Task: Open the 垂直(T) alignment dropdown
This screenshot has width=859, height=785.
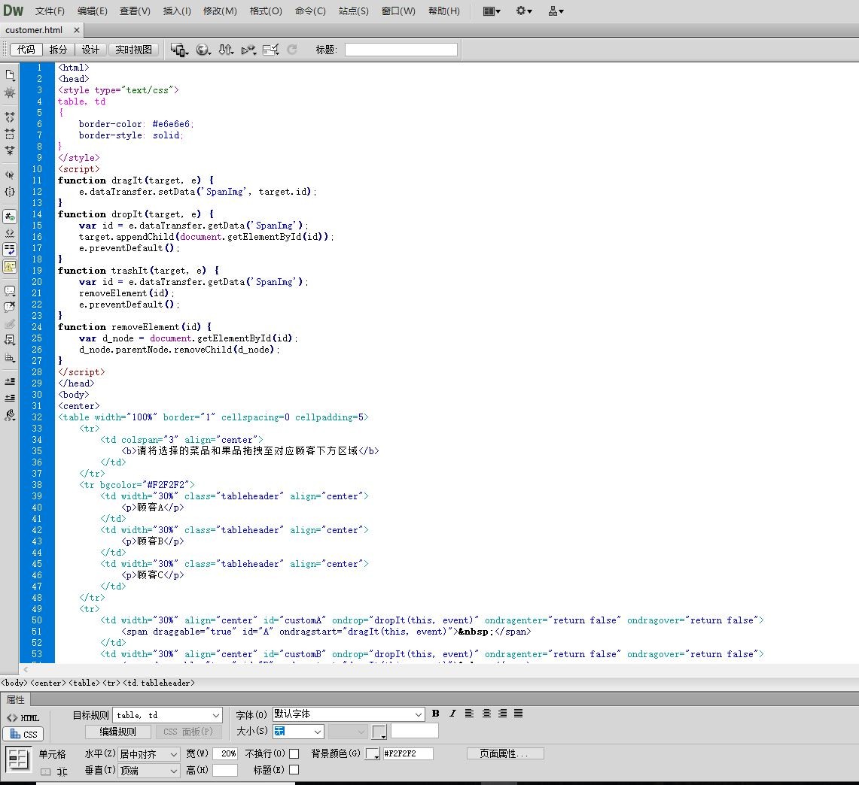Action: 148,771
